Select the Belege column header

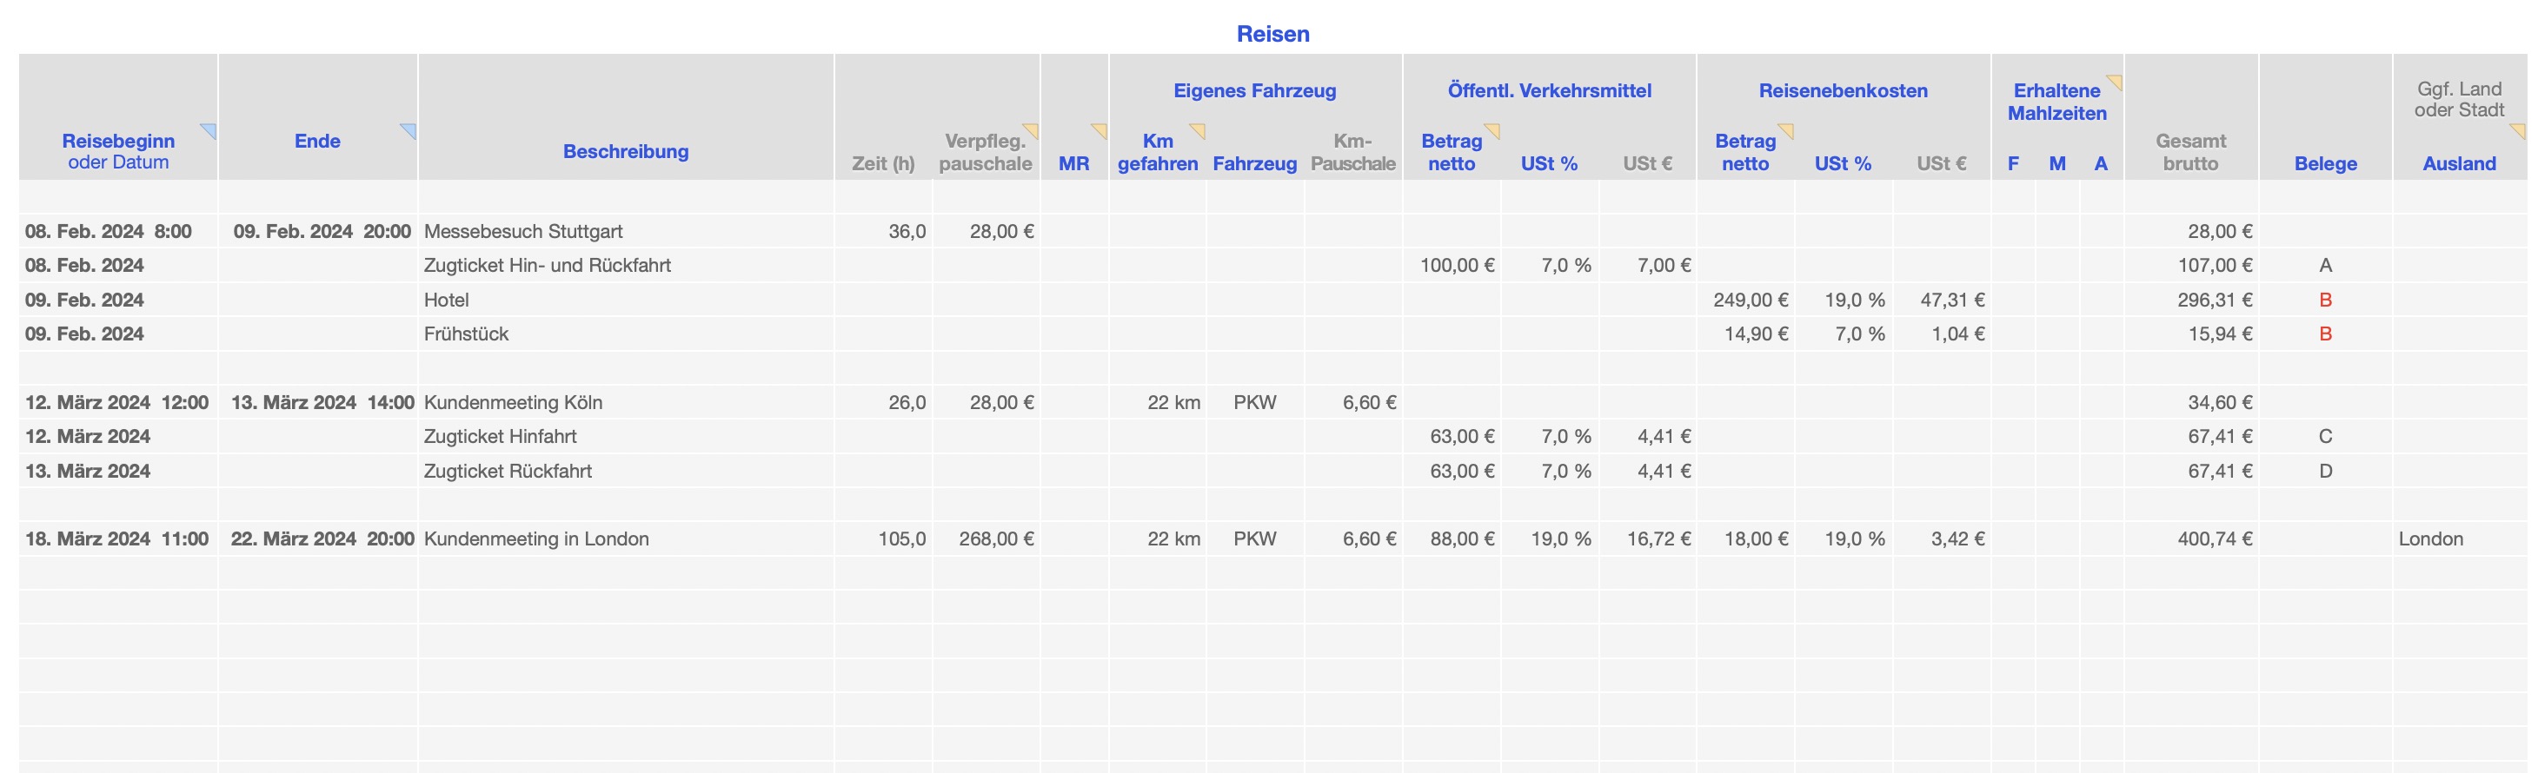(x=2325, y=163)
